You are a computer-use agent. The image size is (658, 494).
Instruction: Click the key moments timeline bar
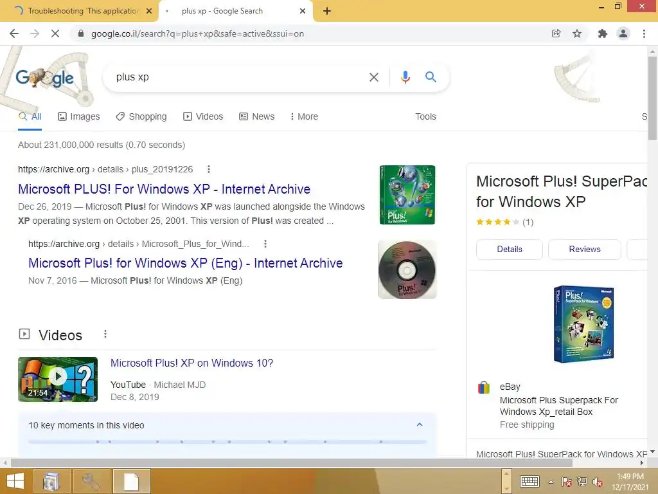tap(227, 441)
